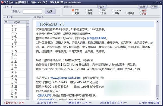This screenshot has height=106, width=163.
Task: Select the 笔顺 search mode radio button
Action: tap(73, 13)
